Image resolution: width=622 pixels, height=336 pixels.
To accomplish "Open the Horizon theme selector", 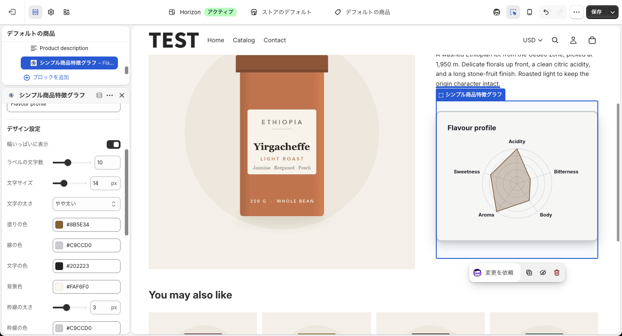I will [x=202, y=12].
